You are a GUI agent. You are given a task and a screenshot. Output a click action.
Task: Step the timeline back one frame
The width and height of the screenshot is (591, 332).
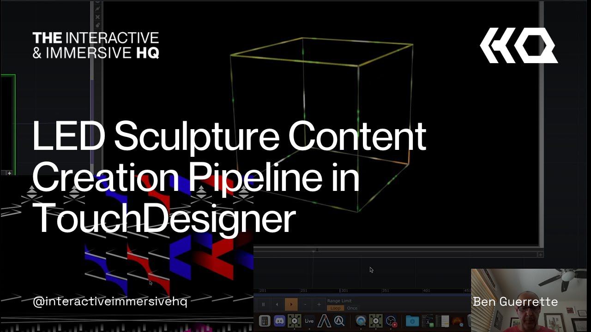pyautogui.click(x=277, y=304)
